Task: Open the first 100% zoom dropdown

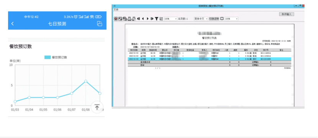Action: (x=170, y=19)
